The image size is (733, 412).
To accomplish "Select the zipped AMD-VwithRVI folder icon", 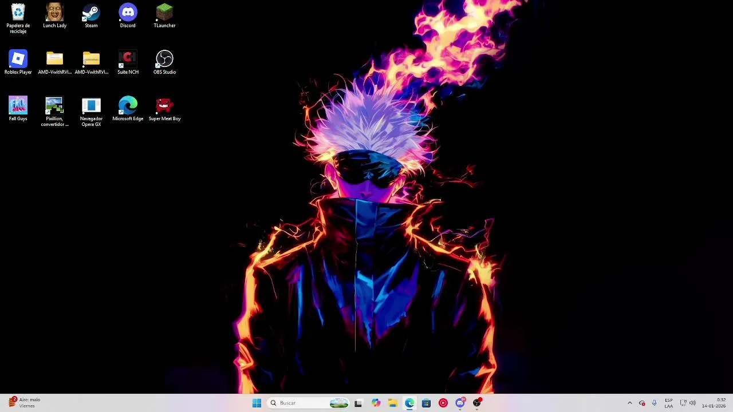I will (x=91, y=62).
